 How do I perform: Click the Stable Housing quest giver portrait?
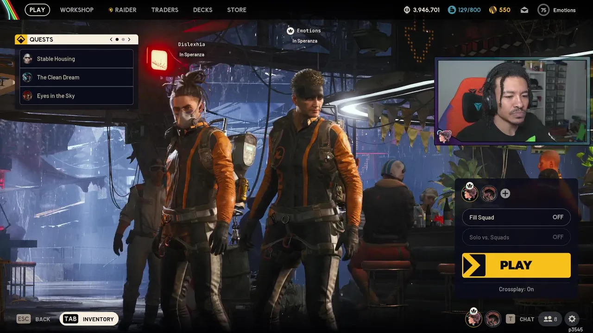pyautogui.click(x=27, y=59)
